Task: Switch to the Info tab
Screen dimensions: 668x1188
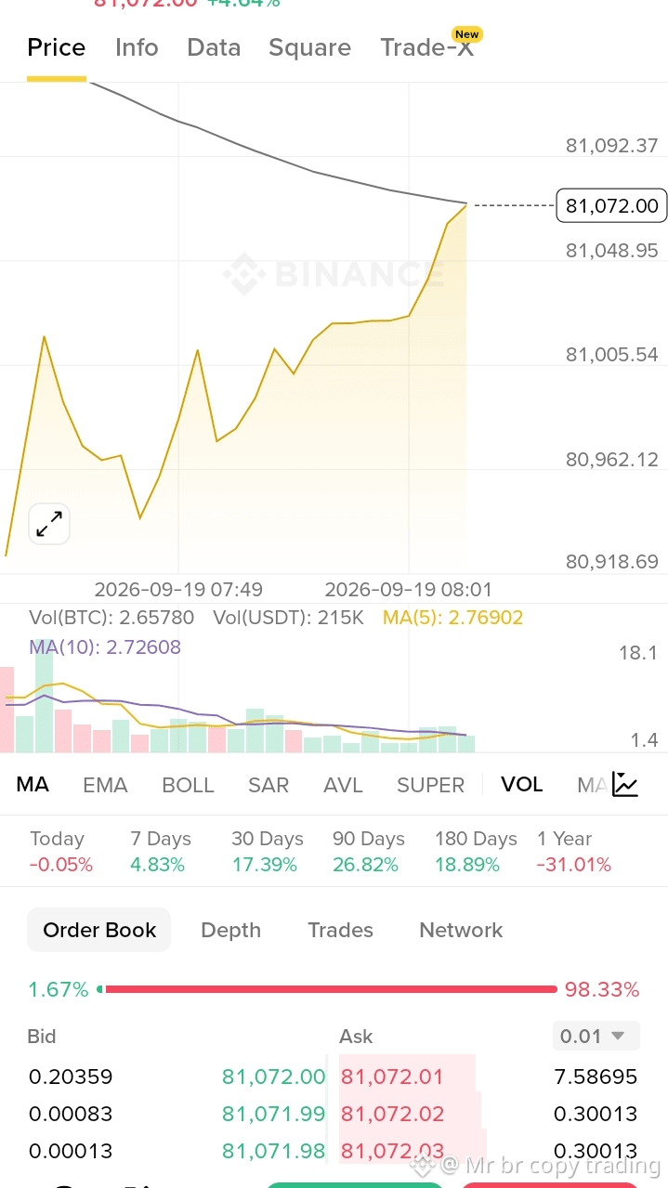Action: [137, 47]
